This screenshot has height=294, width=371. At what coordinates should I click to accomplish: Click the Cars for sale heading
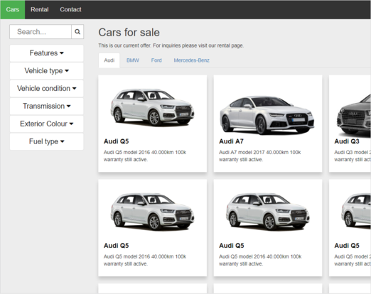(x=129, y=33)
